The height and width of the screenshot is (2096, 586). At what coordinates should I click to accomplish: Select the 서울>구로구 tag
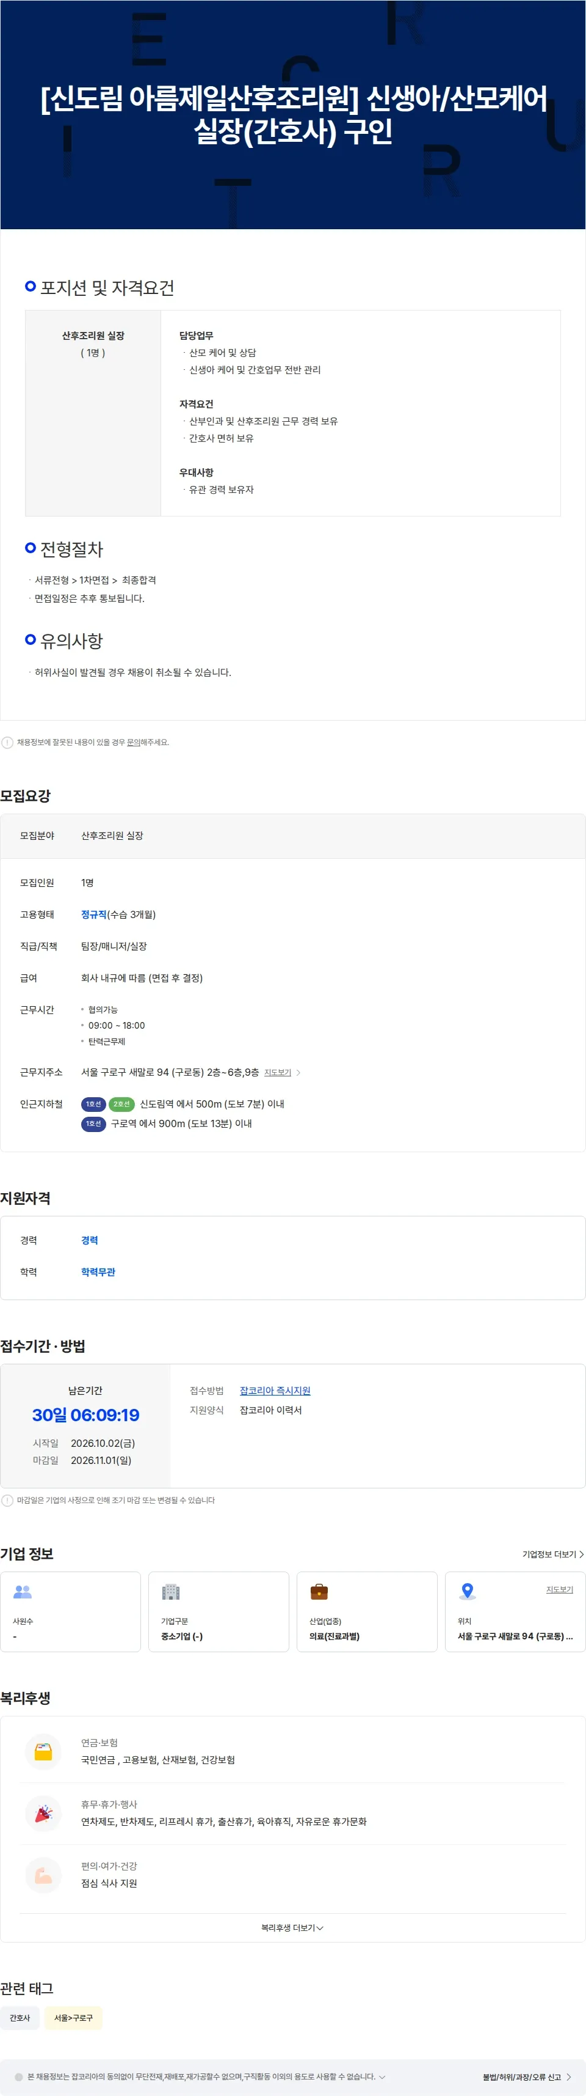pos(73,2018)
